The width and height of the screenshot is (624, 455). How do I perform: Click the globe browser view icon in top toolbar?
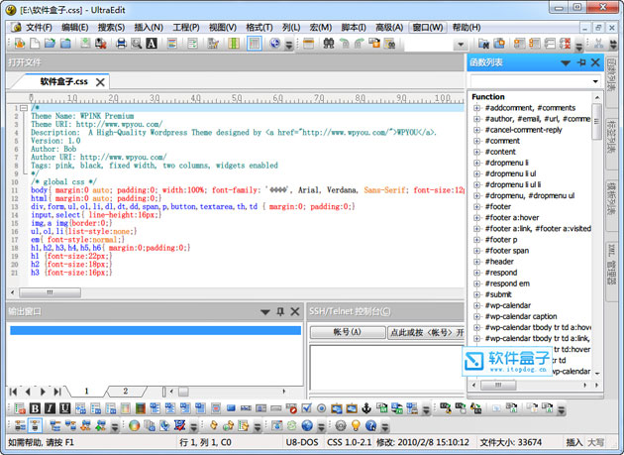[274, 43]
